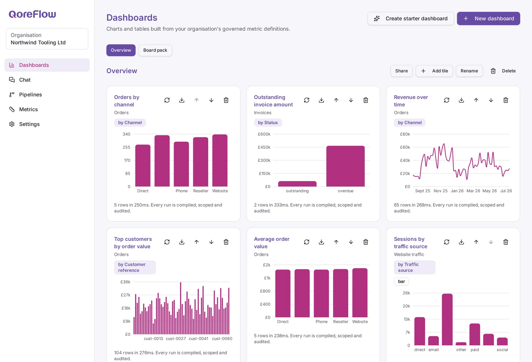Click the outstanding bar in the invoice chart
Screen dimensions: 532x362
[297, 184]
